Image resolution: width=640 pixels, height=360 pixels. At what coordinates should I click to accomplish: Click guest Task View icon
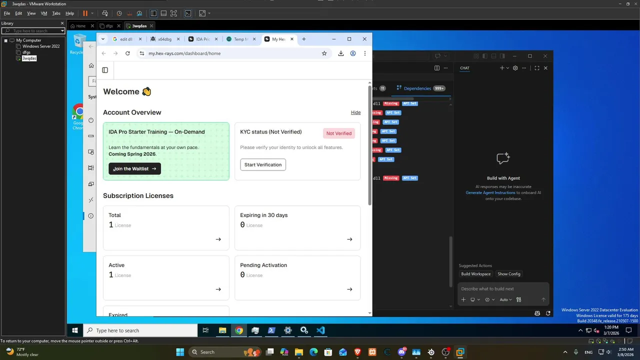(205, 330)
